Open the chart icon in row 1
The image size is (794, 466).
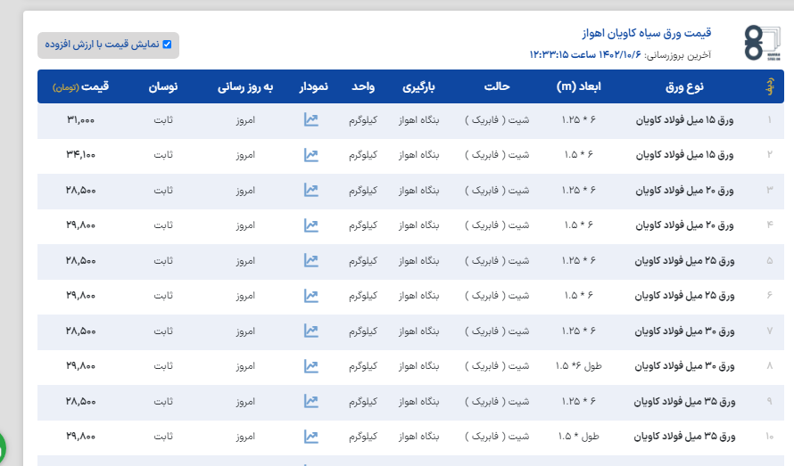tap(310, 119)
